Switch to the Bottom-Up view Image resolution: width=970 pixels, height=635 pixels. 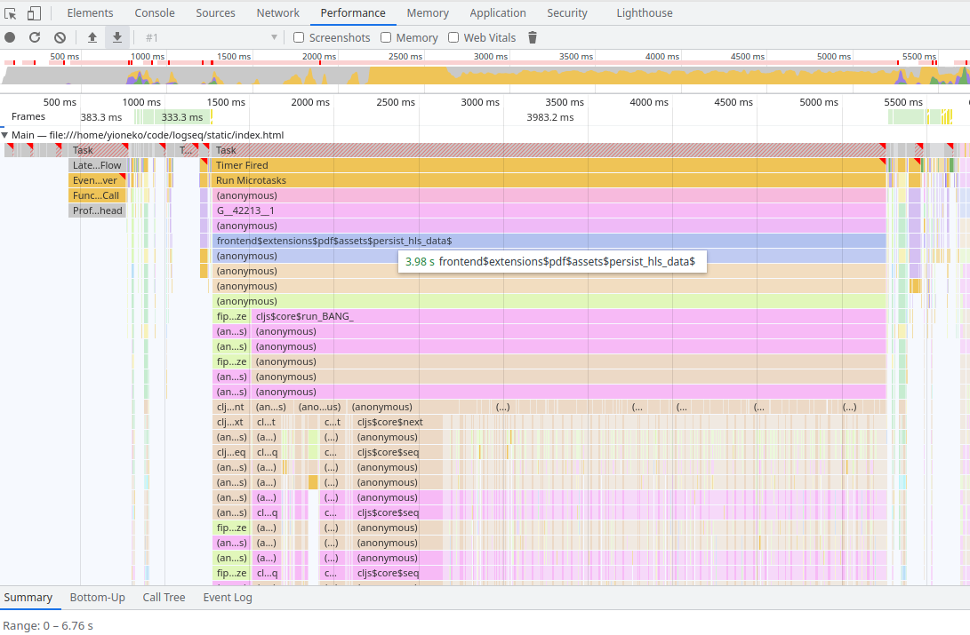98,597
